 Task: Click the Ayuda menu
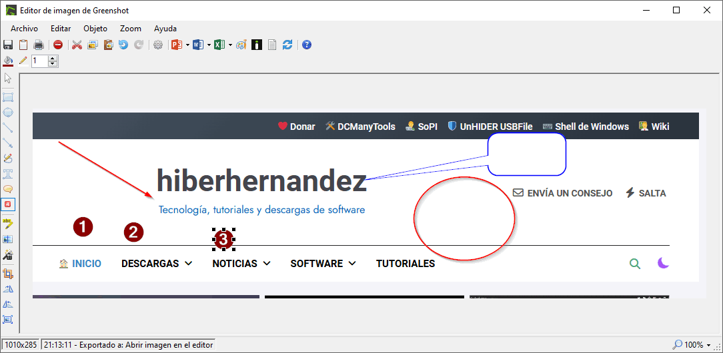coord(165,29)
